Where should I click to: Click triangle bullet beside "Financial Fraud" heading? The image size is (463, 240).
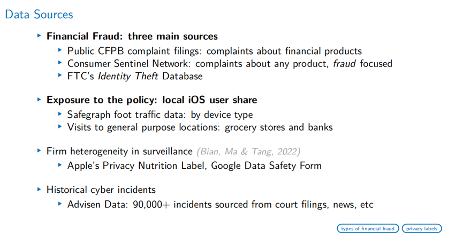39,36
